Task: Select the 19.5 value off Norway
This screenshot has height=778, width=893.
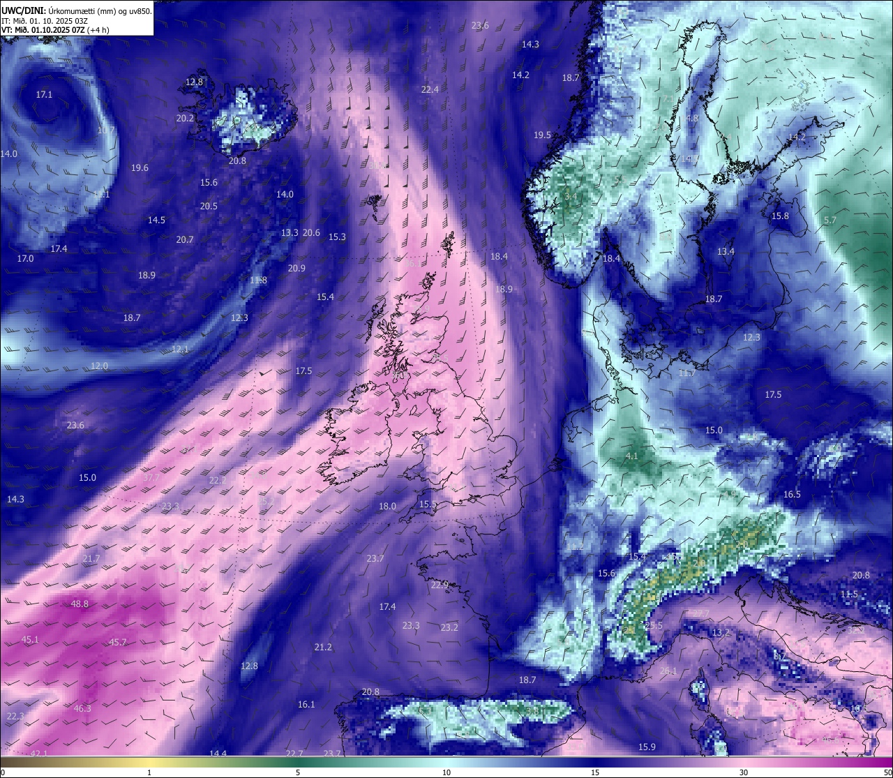Action: (x=542, y=135)
